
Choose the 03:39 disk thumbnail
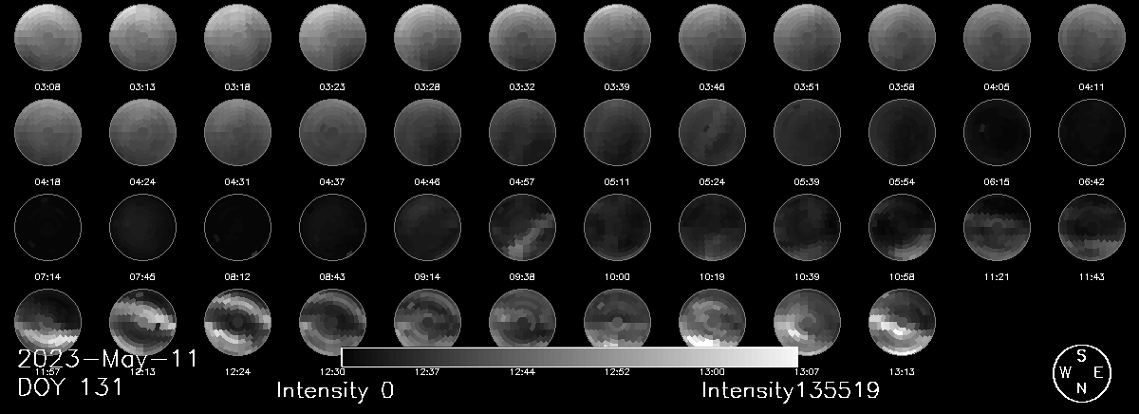tap(617, 38)
